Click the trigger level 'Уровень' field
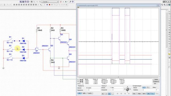Viewport: 171px width, 96px height. [x=149, y=90]
